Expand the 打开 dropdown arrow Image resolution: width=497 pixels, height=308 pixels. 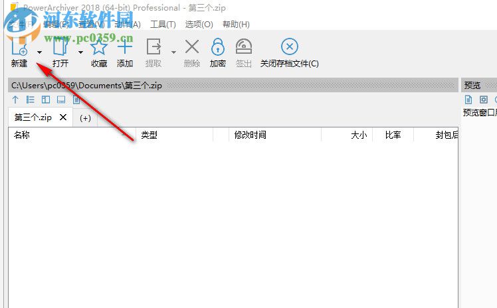[x=80, y=52]
